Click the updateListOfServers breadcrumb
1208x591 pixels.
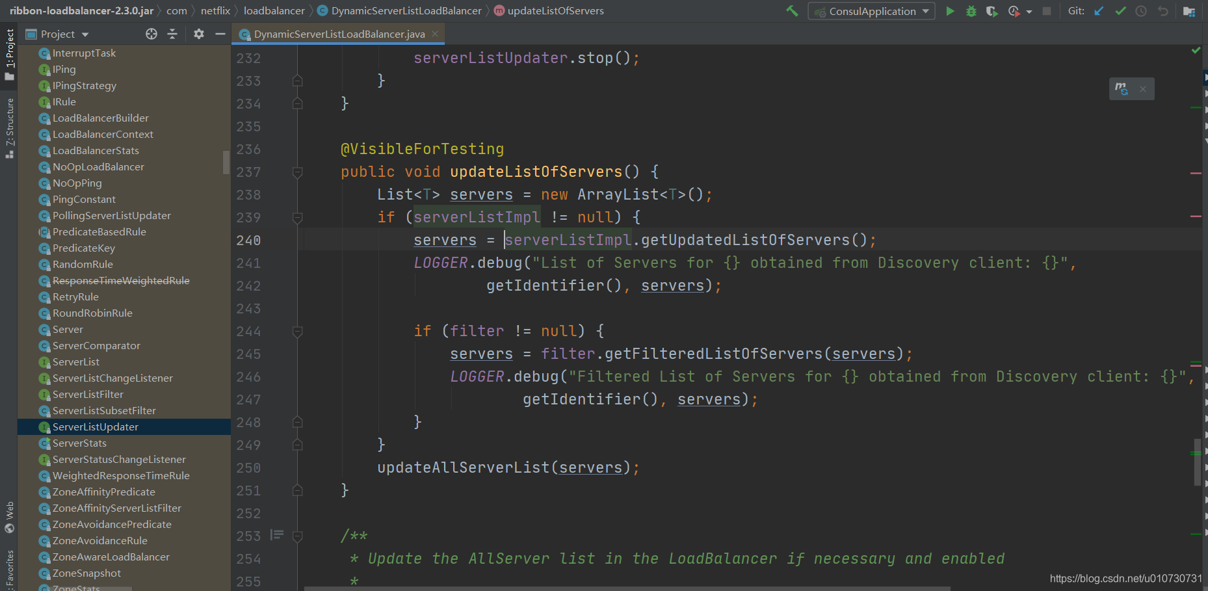pos(549,11)
